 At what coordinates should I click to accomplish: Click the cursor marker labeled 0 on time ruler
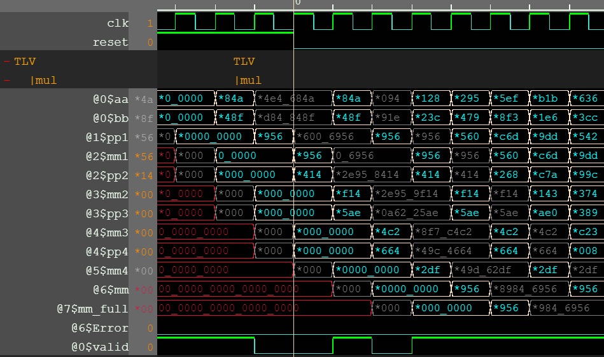(x=297, y=3)
